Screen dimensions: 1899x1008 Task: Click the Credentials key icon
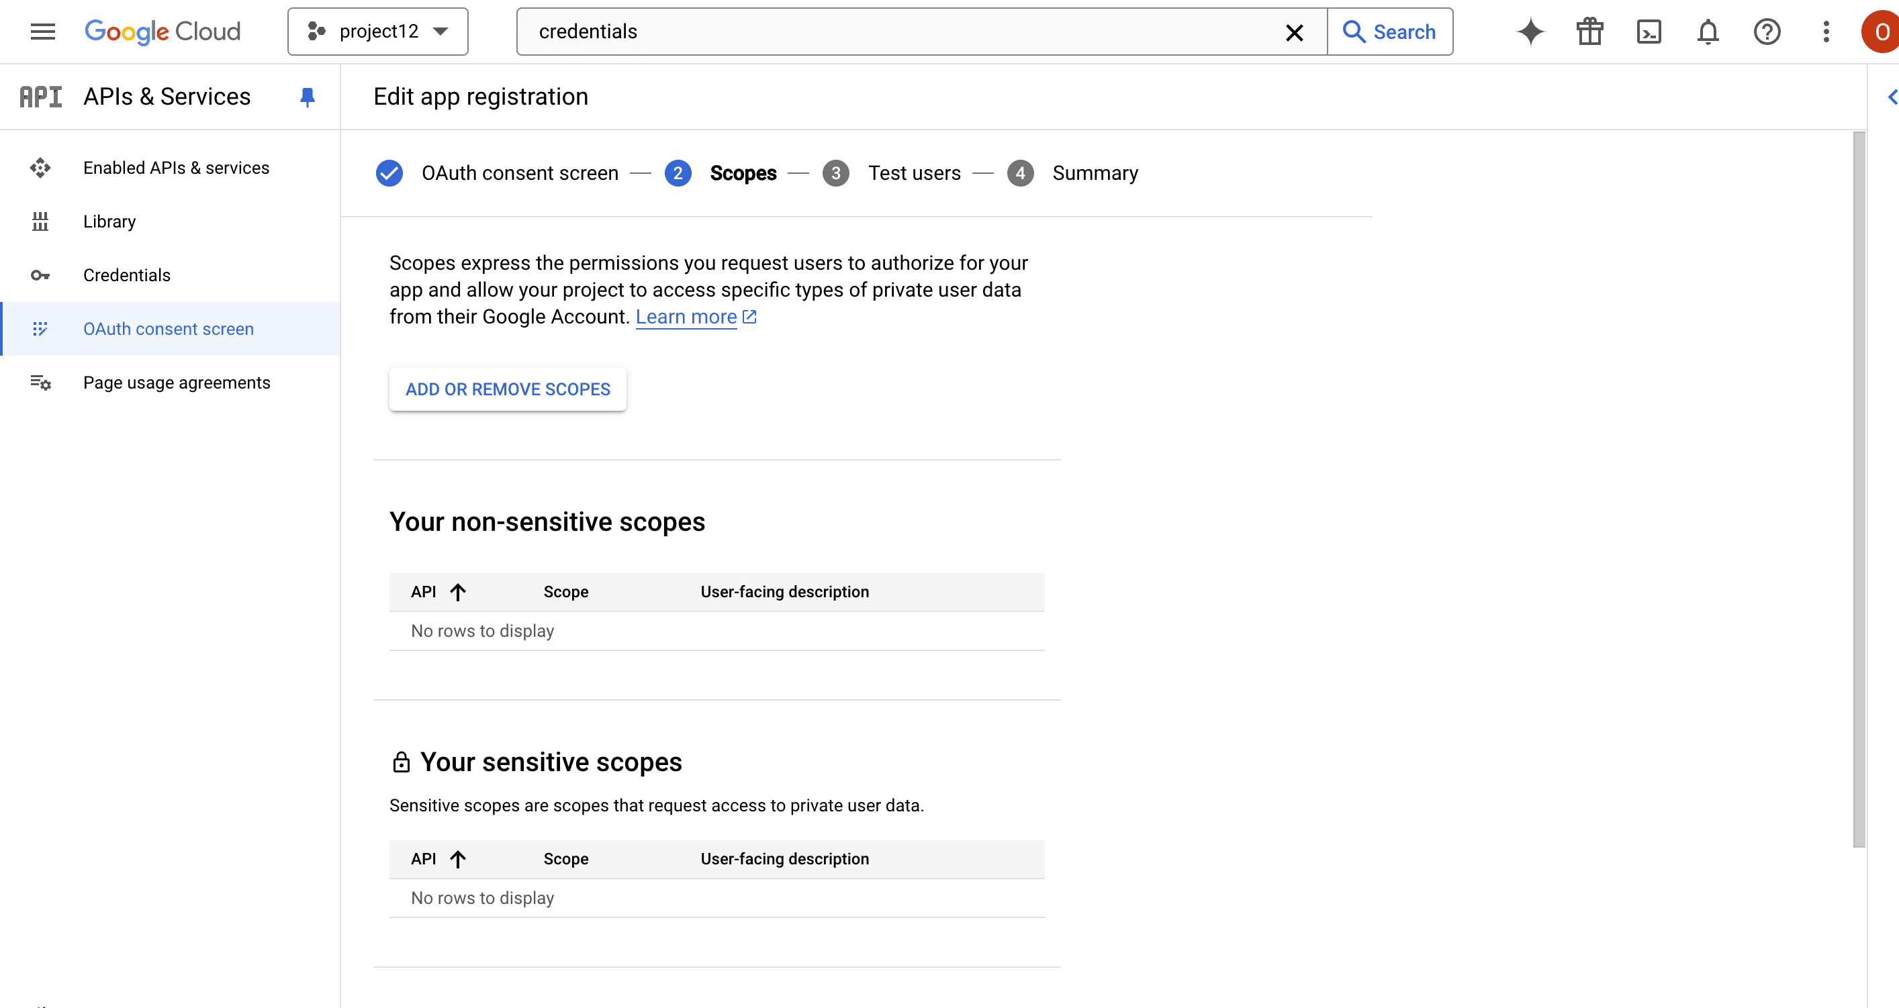[40, 276]
